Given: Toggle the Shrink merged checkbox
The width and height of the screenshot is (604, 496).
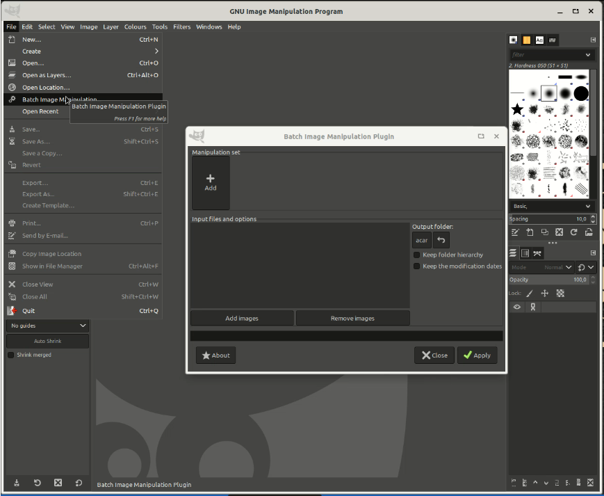Looking at the screenshot, I should pyautogui.click(x=10, y=355).
